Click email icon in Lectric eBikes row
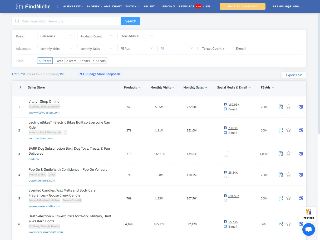 (225, 133)
